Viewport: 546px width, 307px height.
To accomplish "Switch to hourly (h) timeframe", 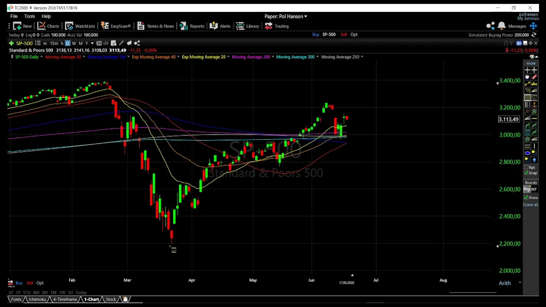I will [62, 43].
